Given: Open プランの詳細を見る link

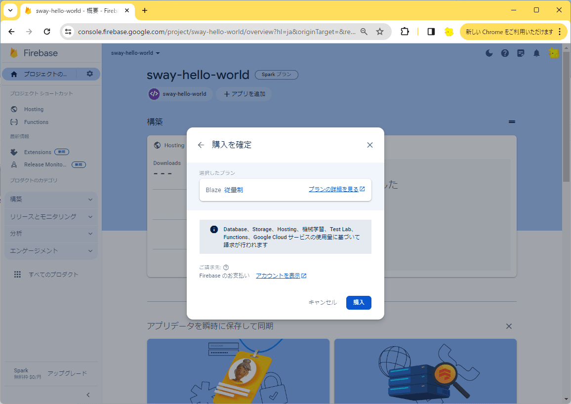Looking at the screenshot, I should [336, 189].
